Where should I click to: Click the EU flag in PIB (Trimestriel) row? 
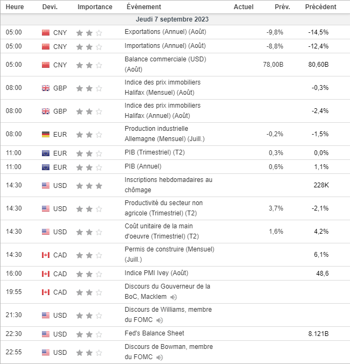[x=46, y=153]
